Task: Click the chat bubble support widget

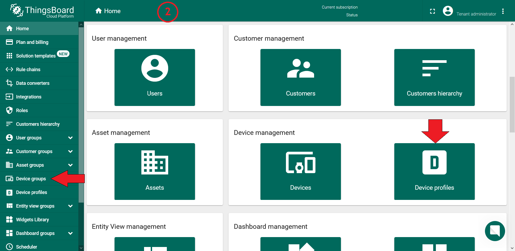Action: 495,231
